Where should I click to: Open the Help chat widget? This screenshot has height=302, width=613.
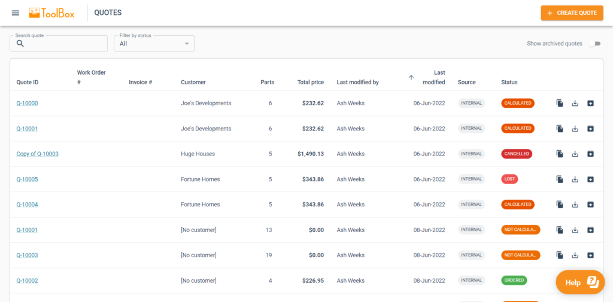click(x=580, y=282)
